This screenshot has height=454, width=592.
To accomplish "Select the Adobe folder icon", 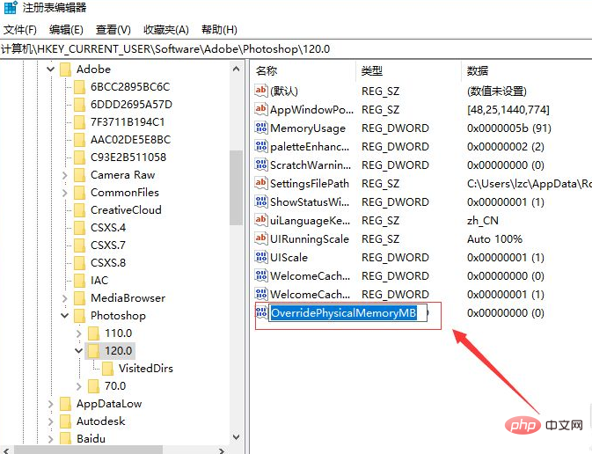I will coord(66,70).
